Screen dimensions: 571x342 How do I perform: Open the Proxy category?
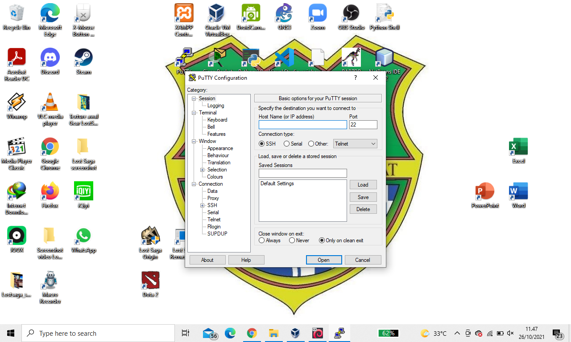pyautogui.click(x=213, y=198)
